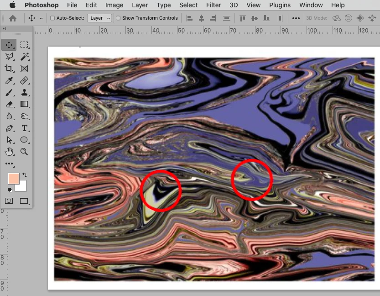Viewport: 380px width, 296px height.
Task: Select the Horizontal Type tool
Action: (24, 128)
